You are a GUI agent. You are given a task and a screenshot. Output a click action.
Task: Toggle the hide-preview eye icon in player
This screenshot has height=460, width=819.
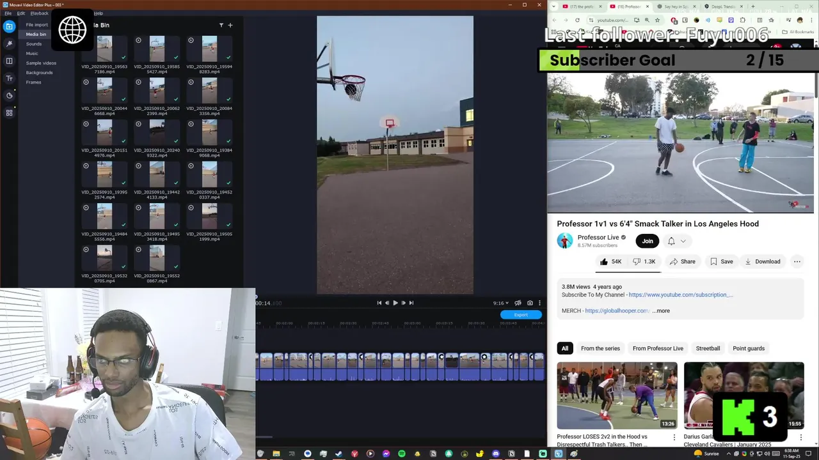(518, 303)
